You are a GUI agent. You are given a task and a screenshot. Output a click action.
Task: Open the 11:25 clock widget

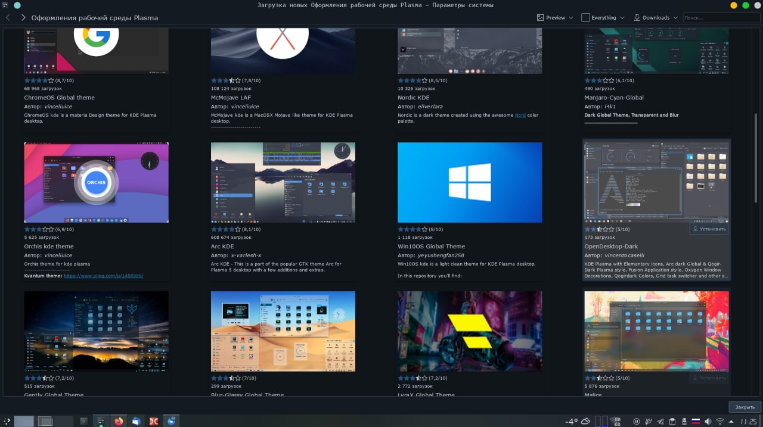(x=749, y=421)
